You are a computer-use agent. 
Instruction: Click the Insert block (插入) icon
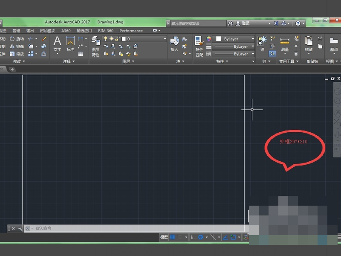[x=174, y=44]
